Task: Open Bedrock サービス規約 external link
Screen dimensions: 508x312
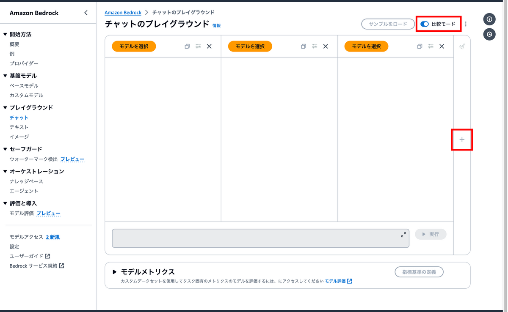Action: [37, 265]
